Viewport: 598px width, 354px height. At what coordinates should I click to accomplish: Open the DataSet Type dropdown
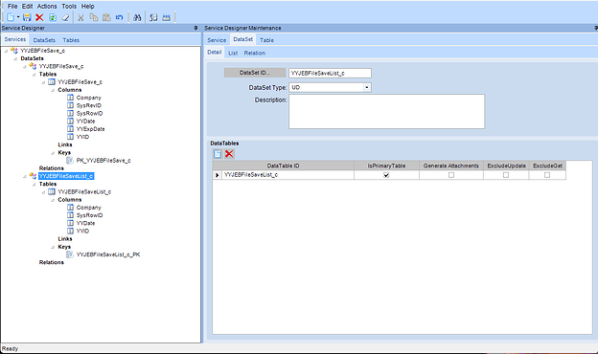point(366,88)
